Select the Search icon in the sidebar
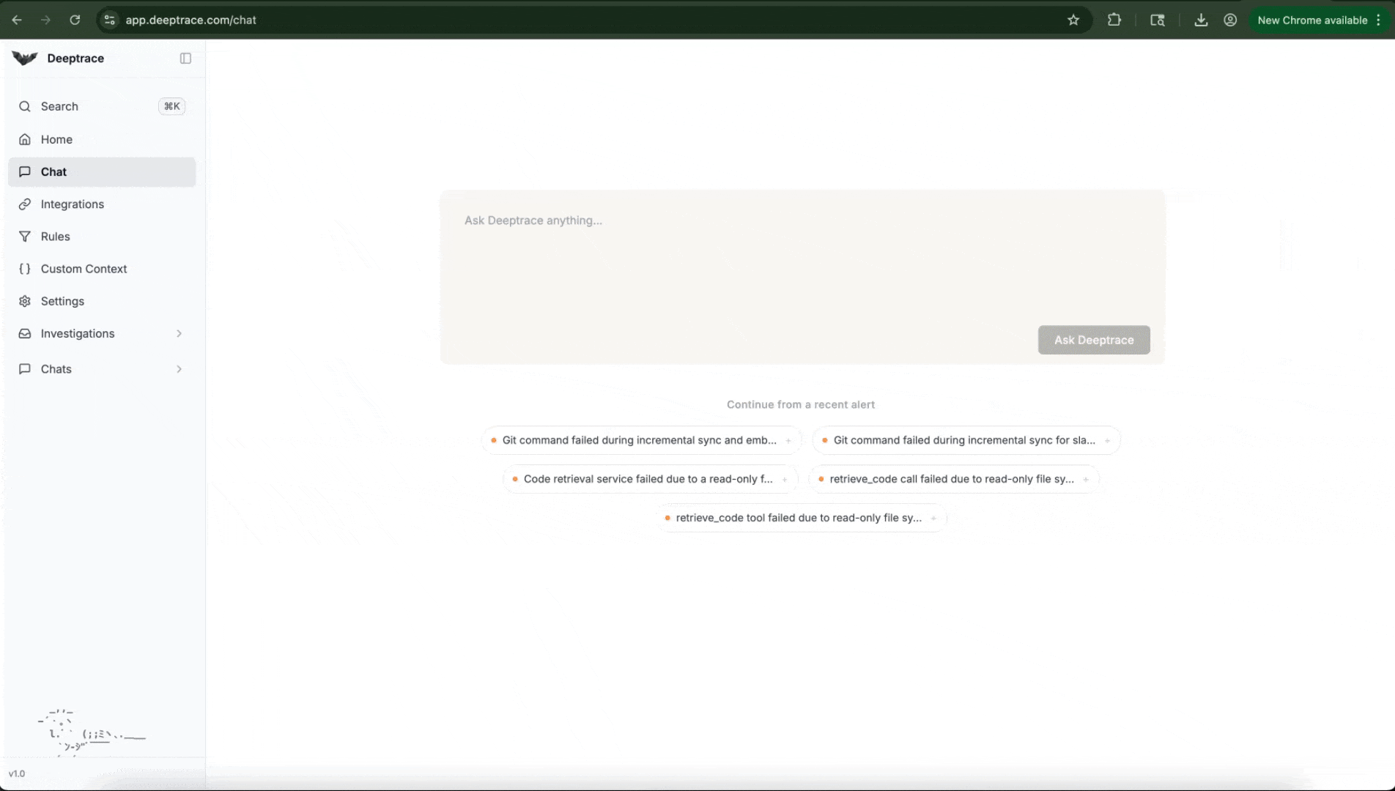1395x791 pixels. click(24, 106)
